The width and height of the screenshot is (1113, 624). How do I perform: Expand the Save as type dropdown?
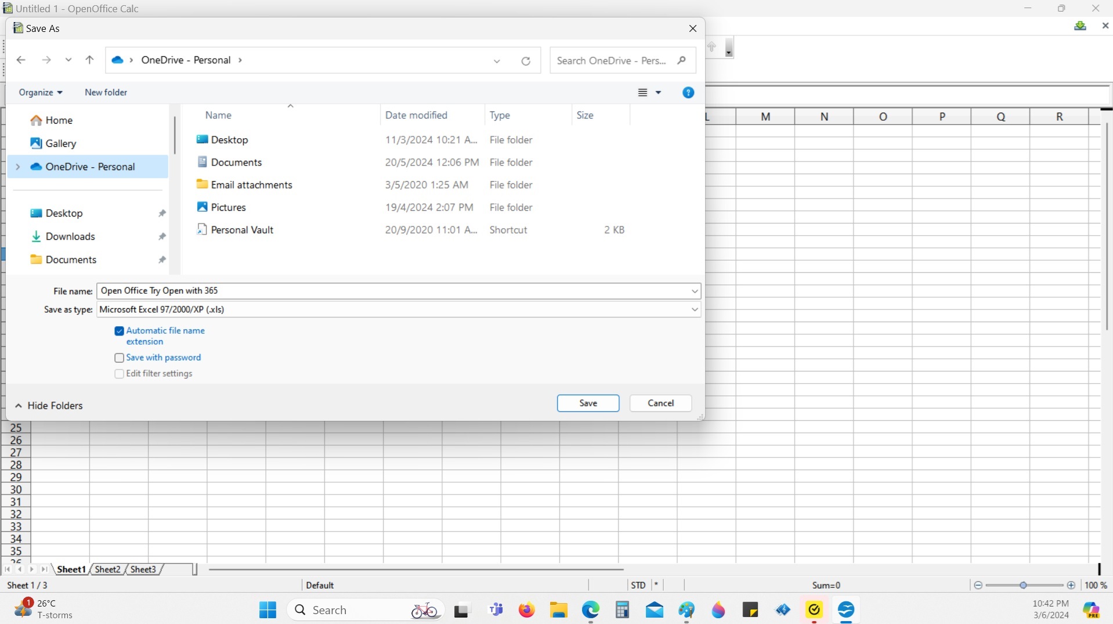pos(694,309)
